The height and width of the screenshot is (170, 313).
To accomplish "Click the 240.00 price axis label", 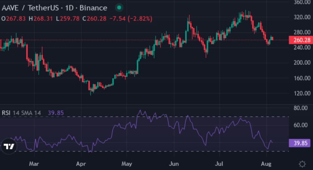I will (x=302, y=48).
